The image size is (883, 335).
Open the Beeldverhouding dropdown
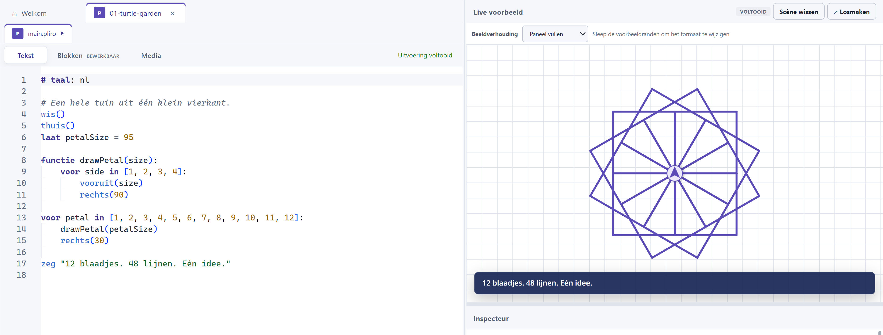click(x=555, y=34)
